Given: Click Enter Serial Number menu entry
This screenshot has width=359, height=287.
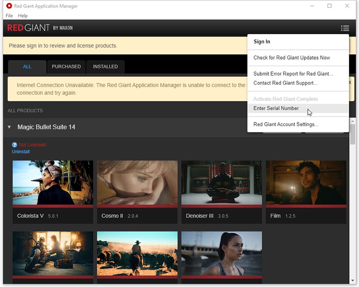Looking at the screenshot, I should (x=298, y=108).
